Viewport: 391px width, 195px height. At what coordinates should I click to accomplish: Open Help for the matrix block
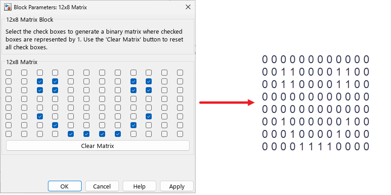point(139,186)
